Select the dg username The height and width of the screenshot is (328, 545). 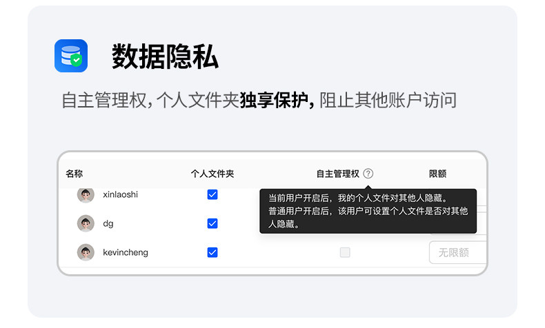pyautogui.click(x=108, y=223)
